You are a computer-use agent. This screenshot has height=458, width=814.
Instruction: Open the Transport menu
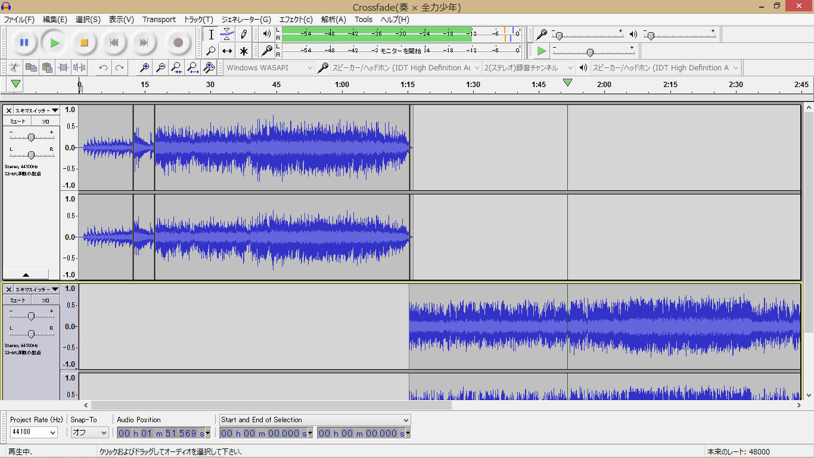pos(159,19)
